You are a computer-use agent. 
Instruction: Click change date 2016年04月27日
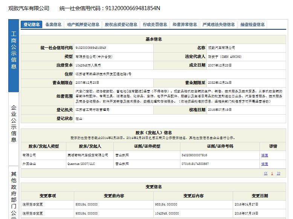[246, 204]
